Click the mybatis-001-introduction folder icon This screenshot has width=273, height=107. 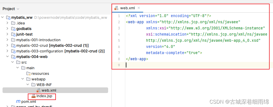[x=13, y=40]
